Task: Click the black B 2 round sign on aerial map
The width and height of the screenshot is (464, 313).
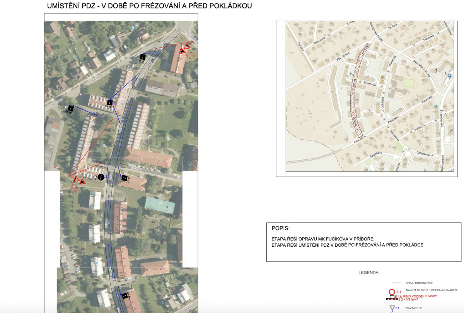Action: (x=101, y=177)
